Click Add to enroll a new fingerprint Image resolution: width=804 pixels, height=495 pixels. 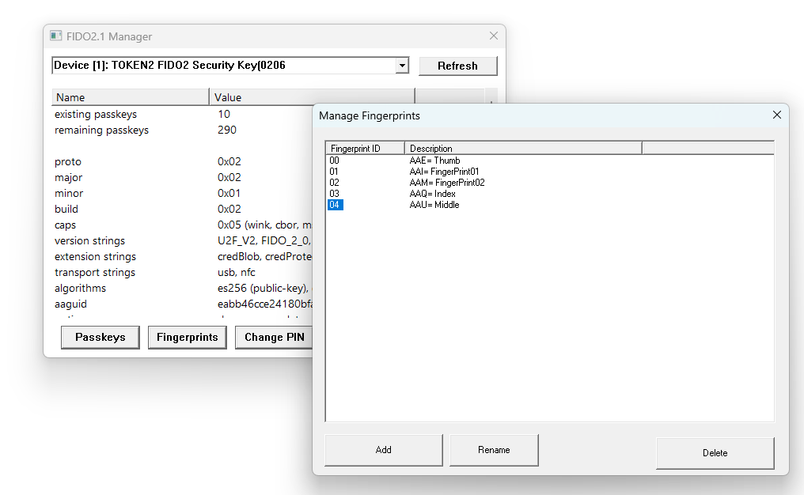click(x=383, y=449)
